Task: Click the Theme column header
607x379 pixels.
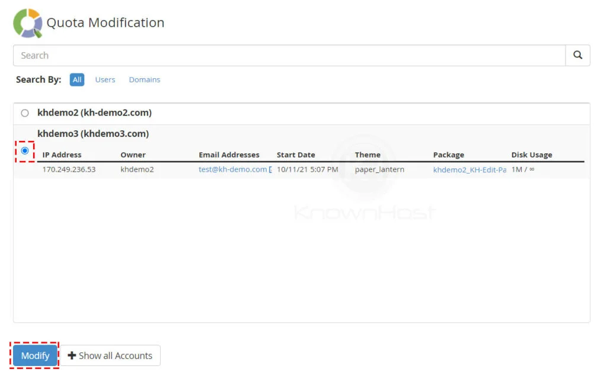Action: (x=368, y=155)
